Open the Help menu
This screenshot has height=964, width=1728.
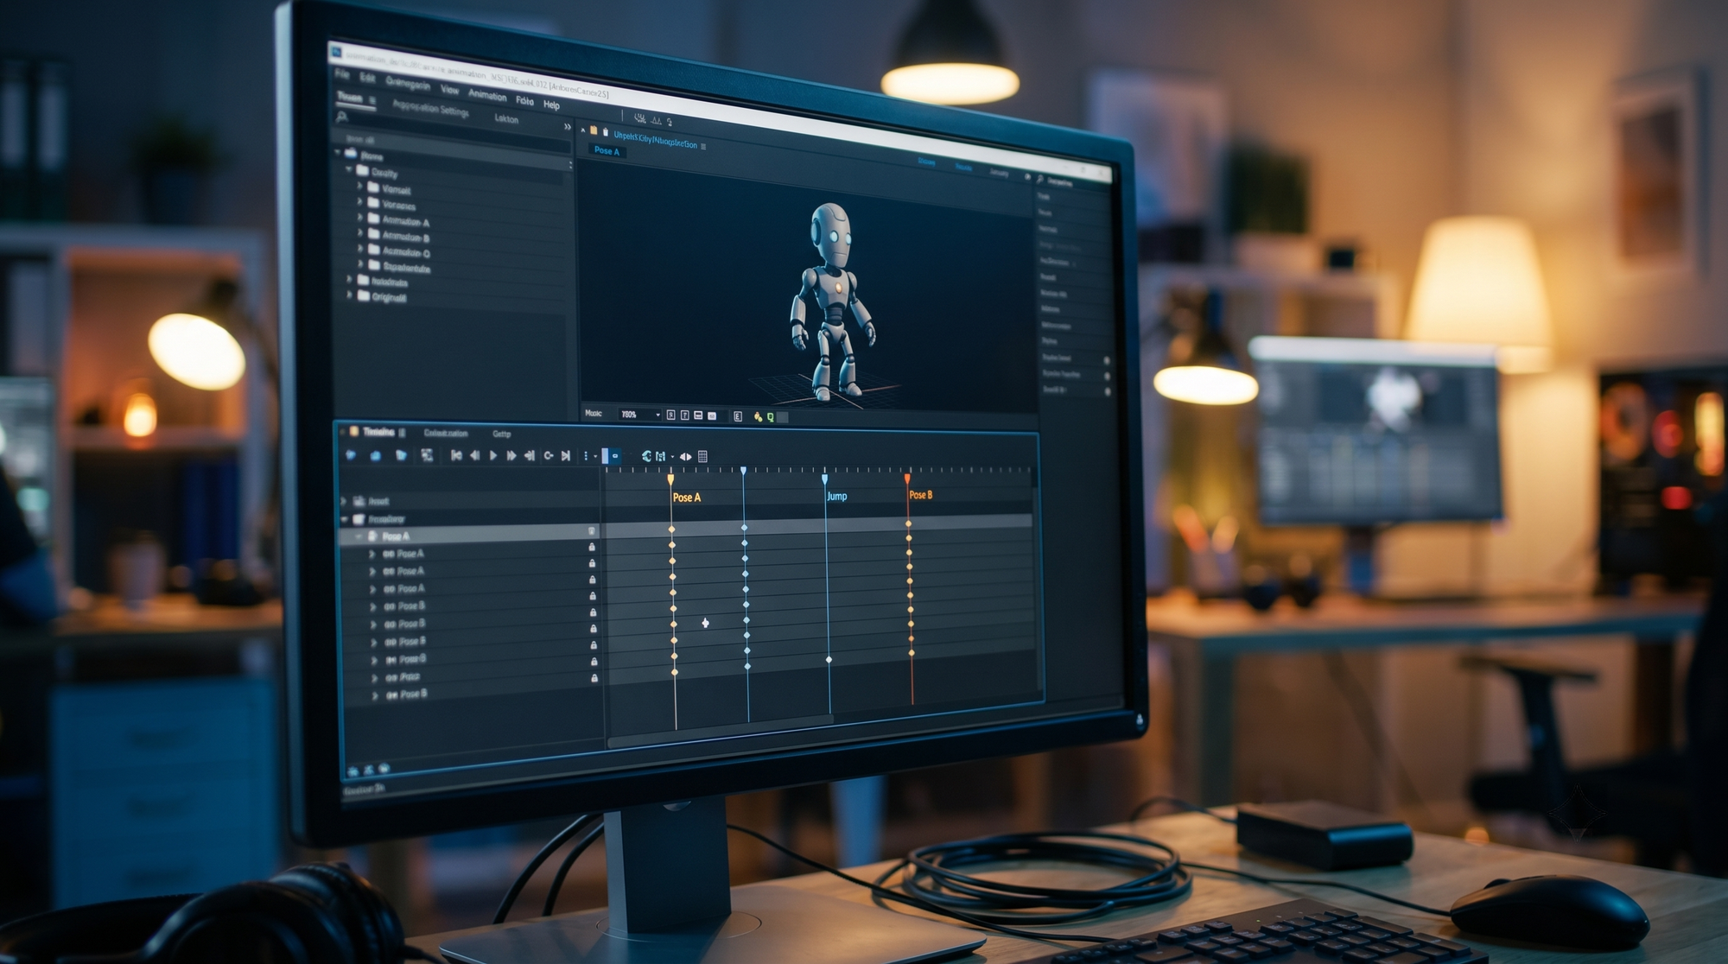tap(551, 105)
